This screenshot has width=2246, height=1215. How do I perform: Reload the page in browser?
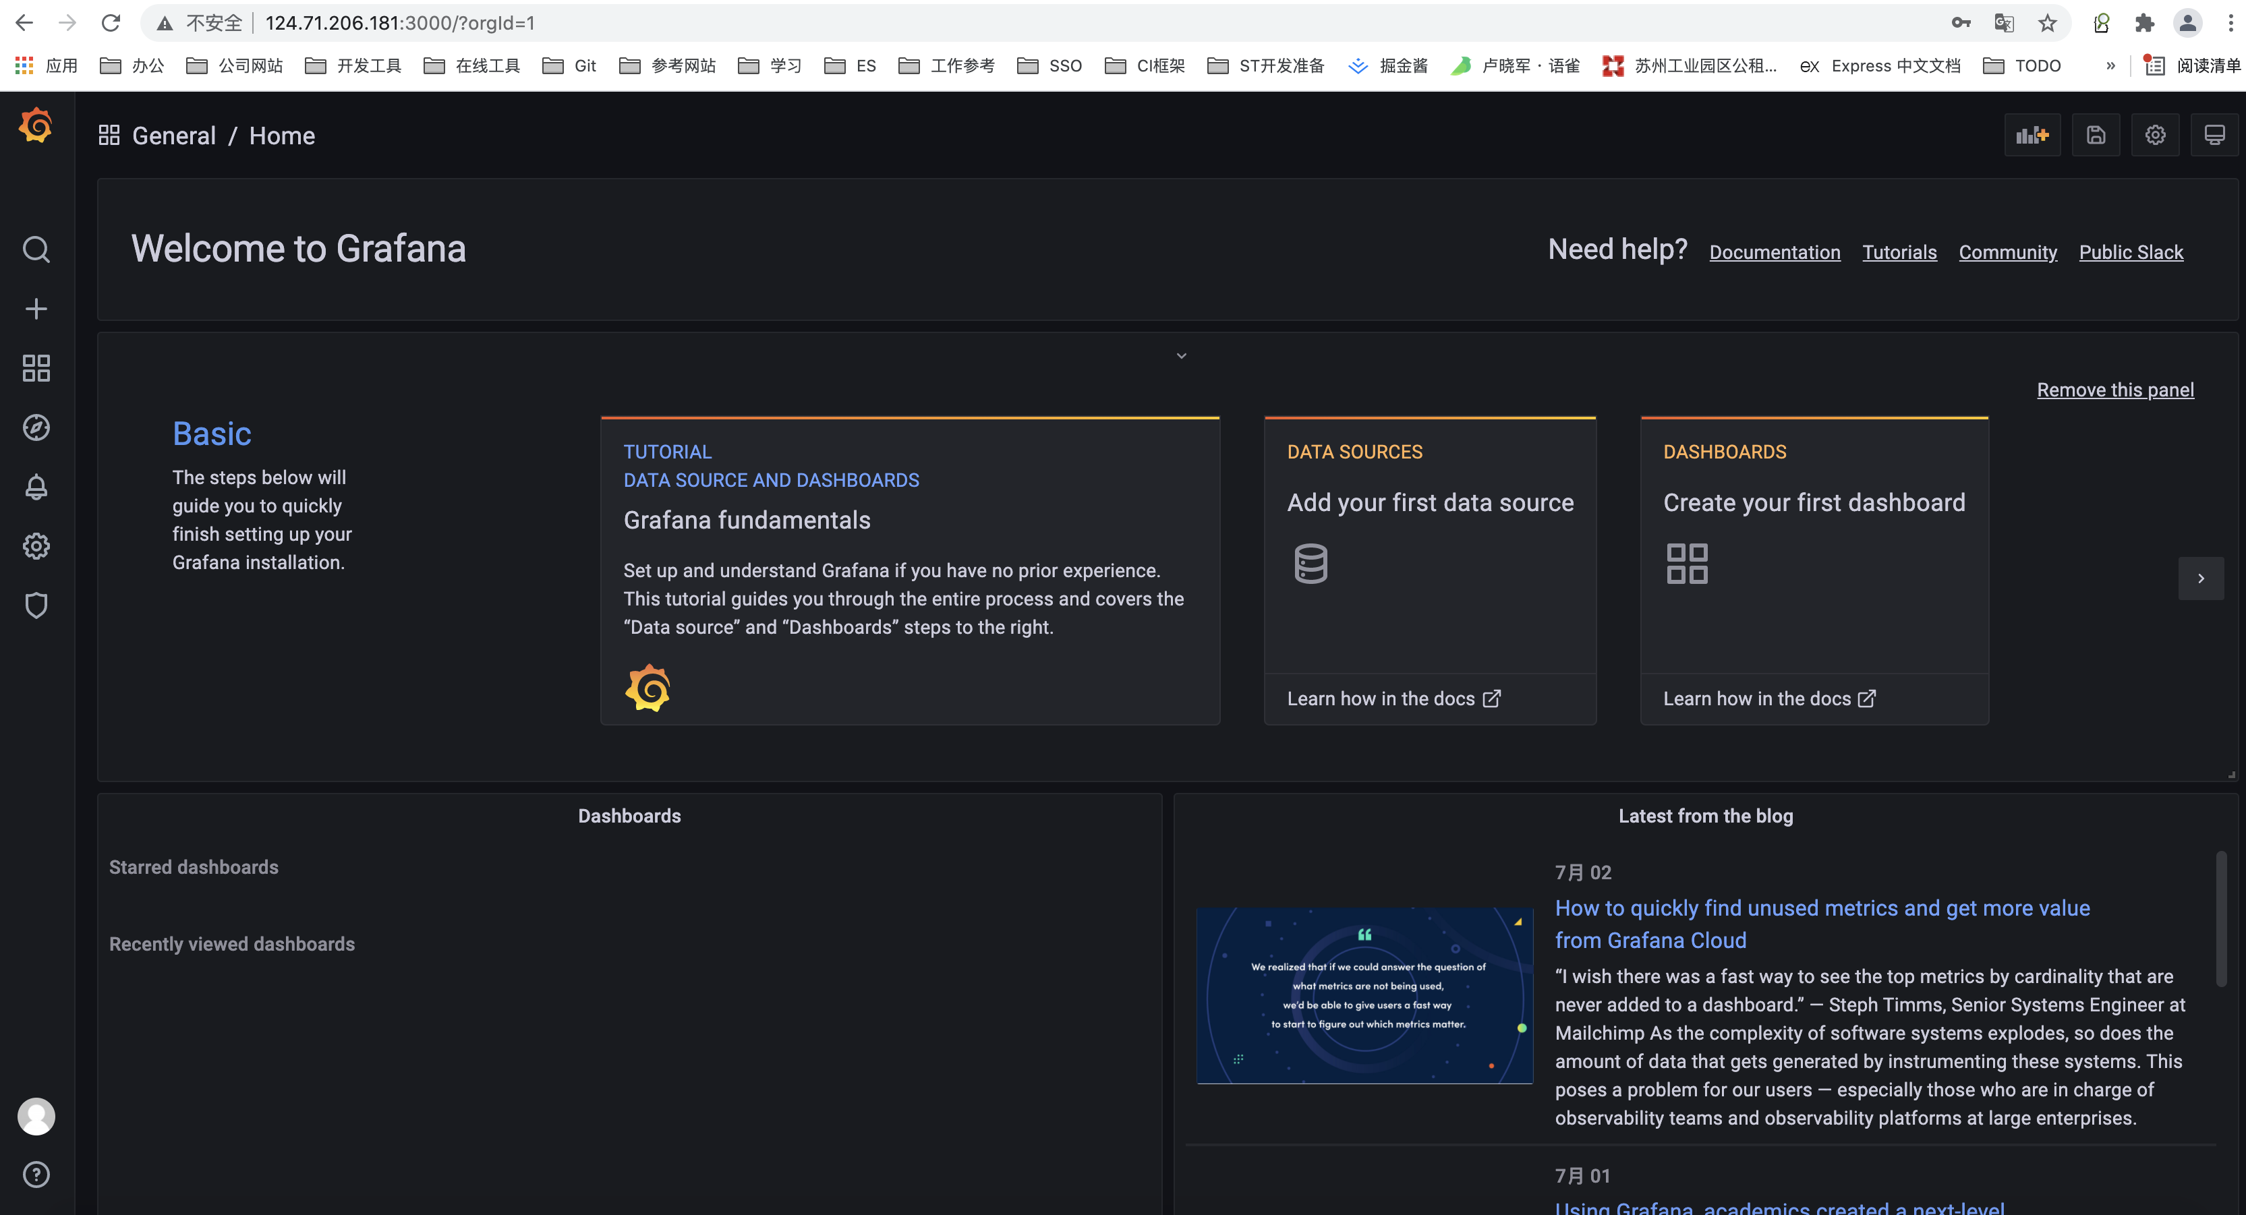pyautogui.click(x=111, y=23)
